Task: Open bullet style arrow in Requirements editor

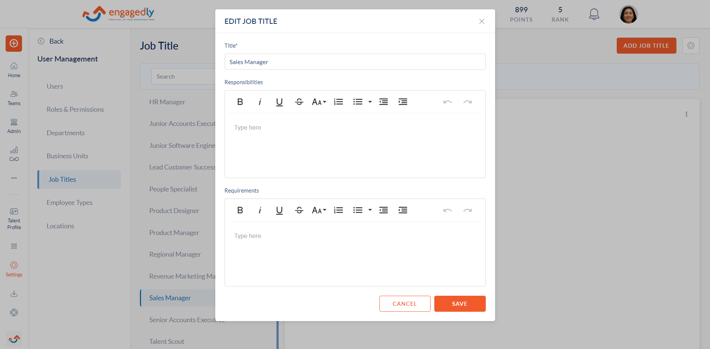Action: pyautogui.click(x=370, y=210)
